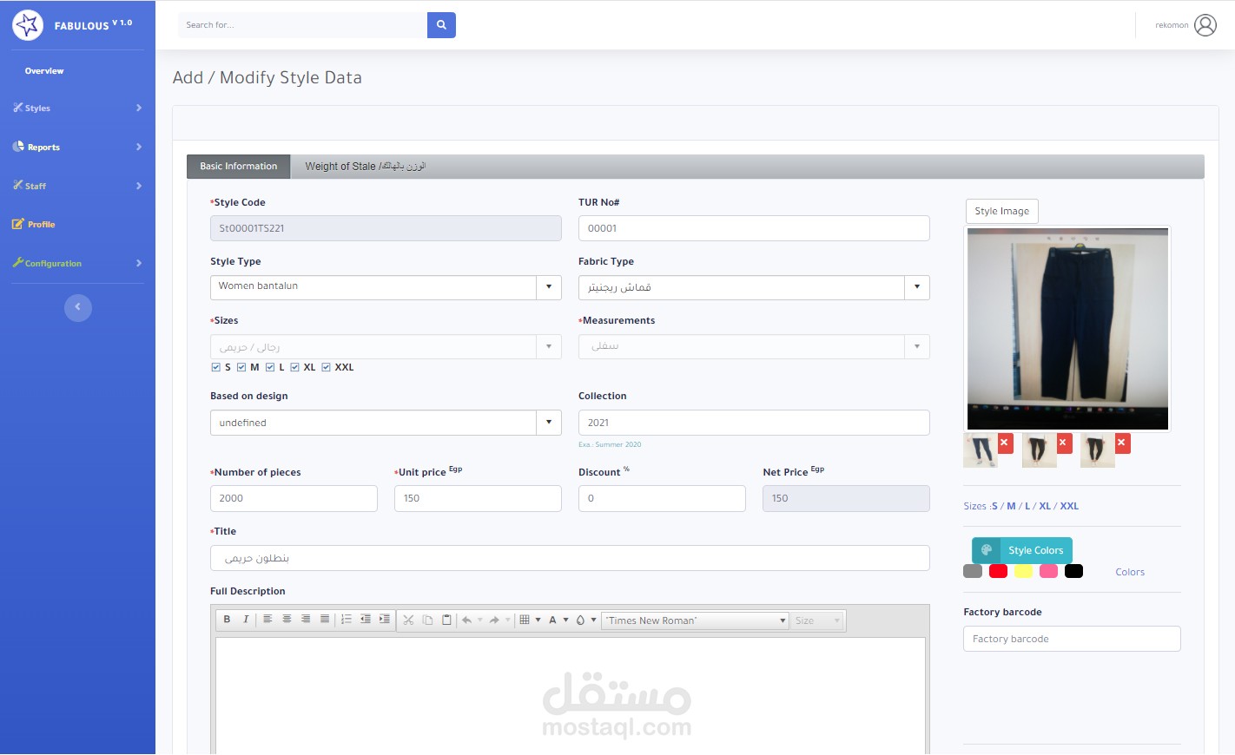The image size is (1235, 755).
Task: Disable the M size checkbox
Action: click(x=241, y=366)
